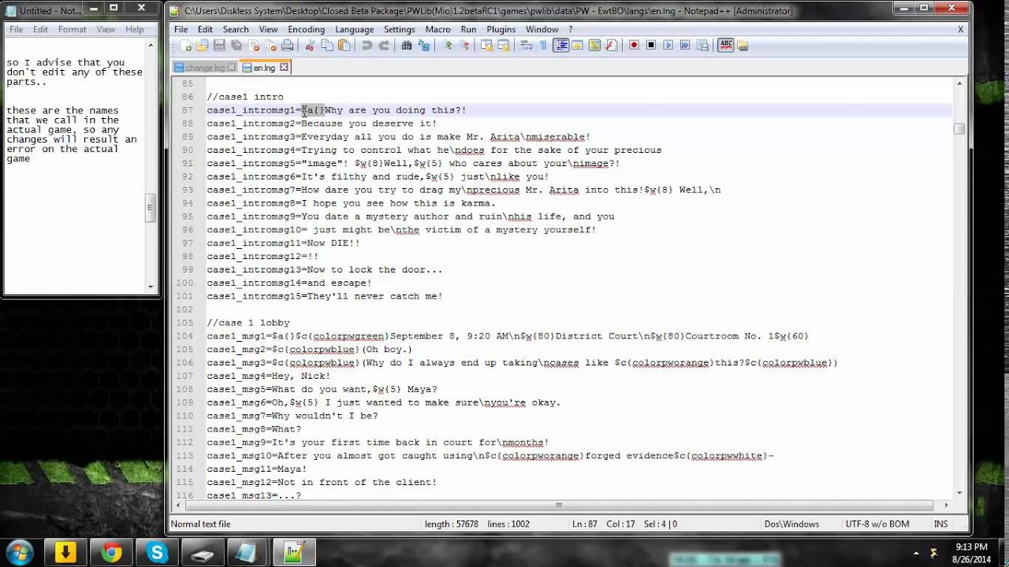Zoom in using the toolbar icon

click(x=447, y=46)
